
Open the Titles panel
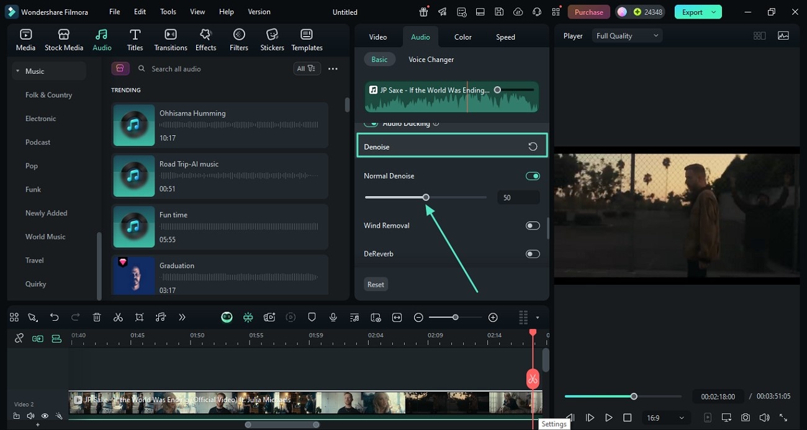pyautogui.click(x=135, y=40)
